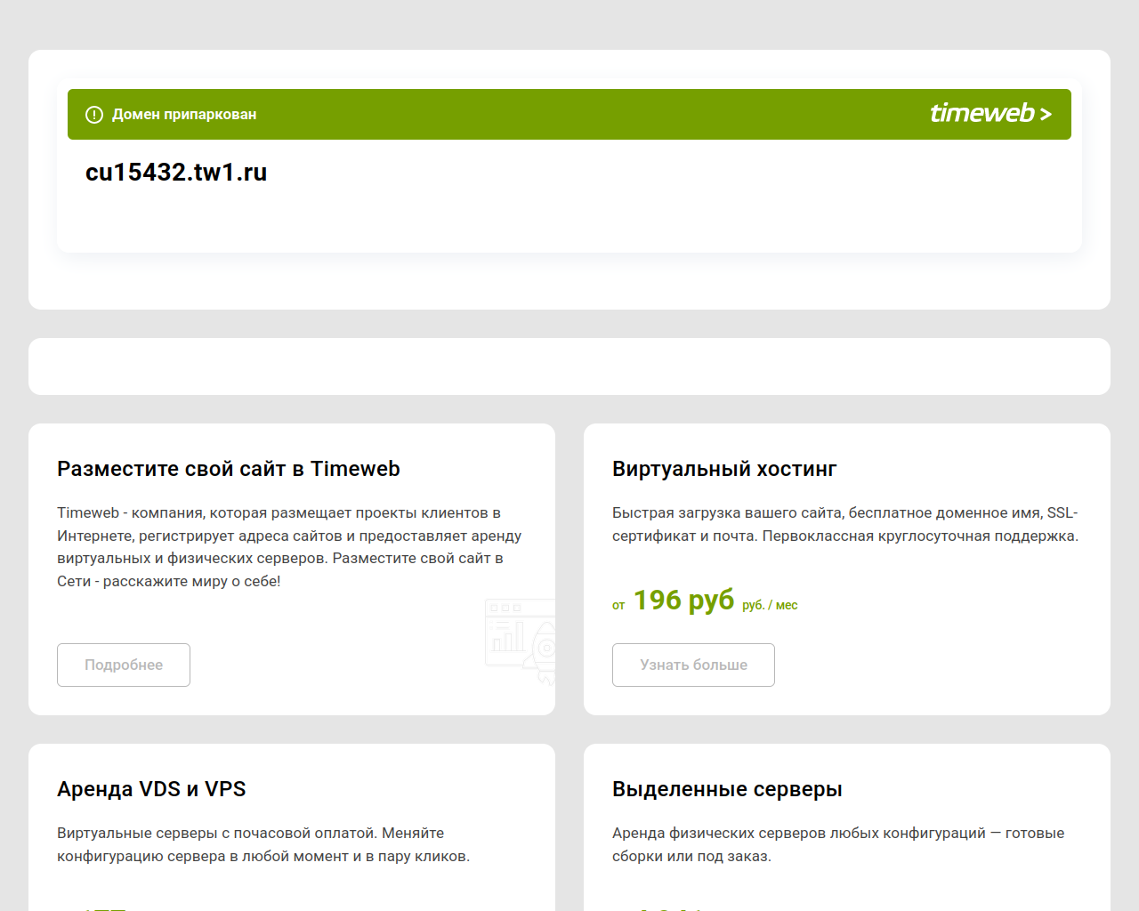Click the Выделенные серверы heading
Image resolution: width=1139 pixels, height=911 pixels.
pos(727,789)
